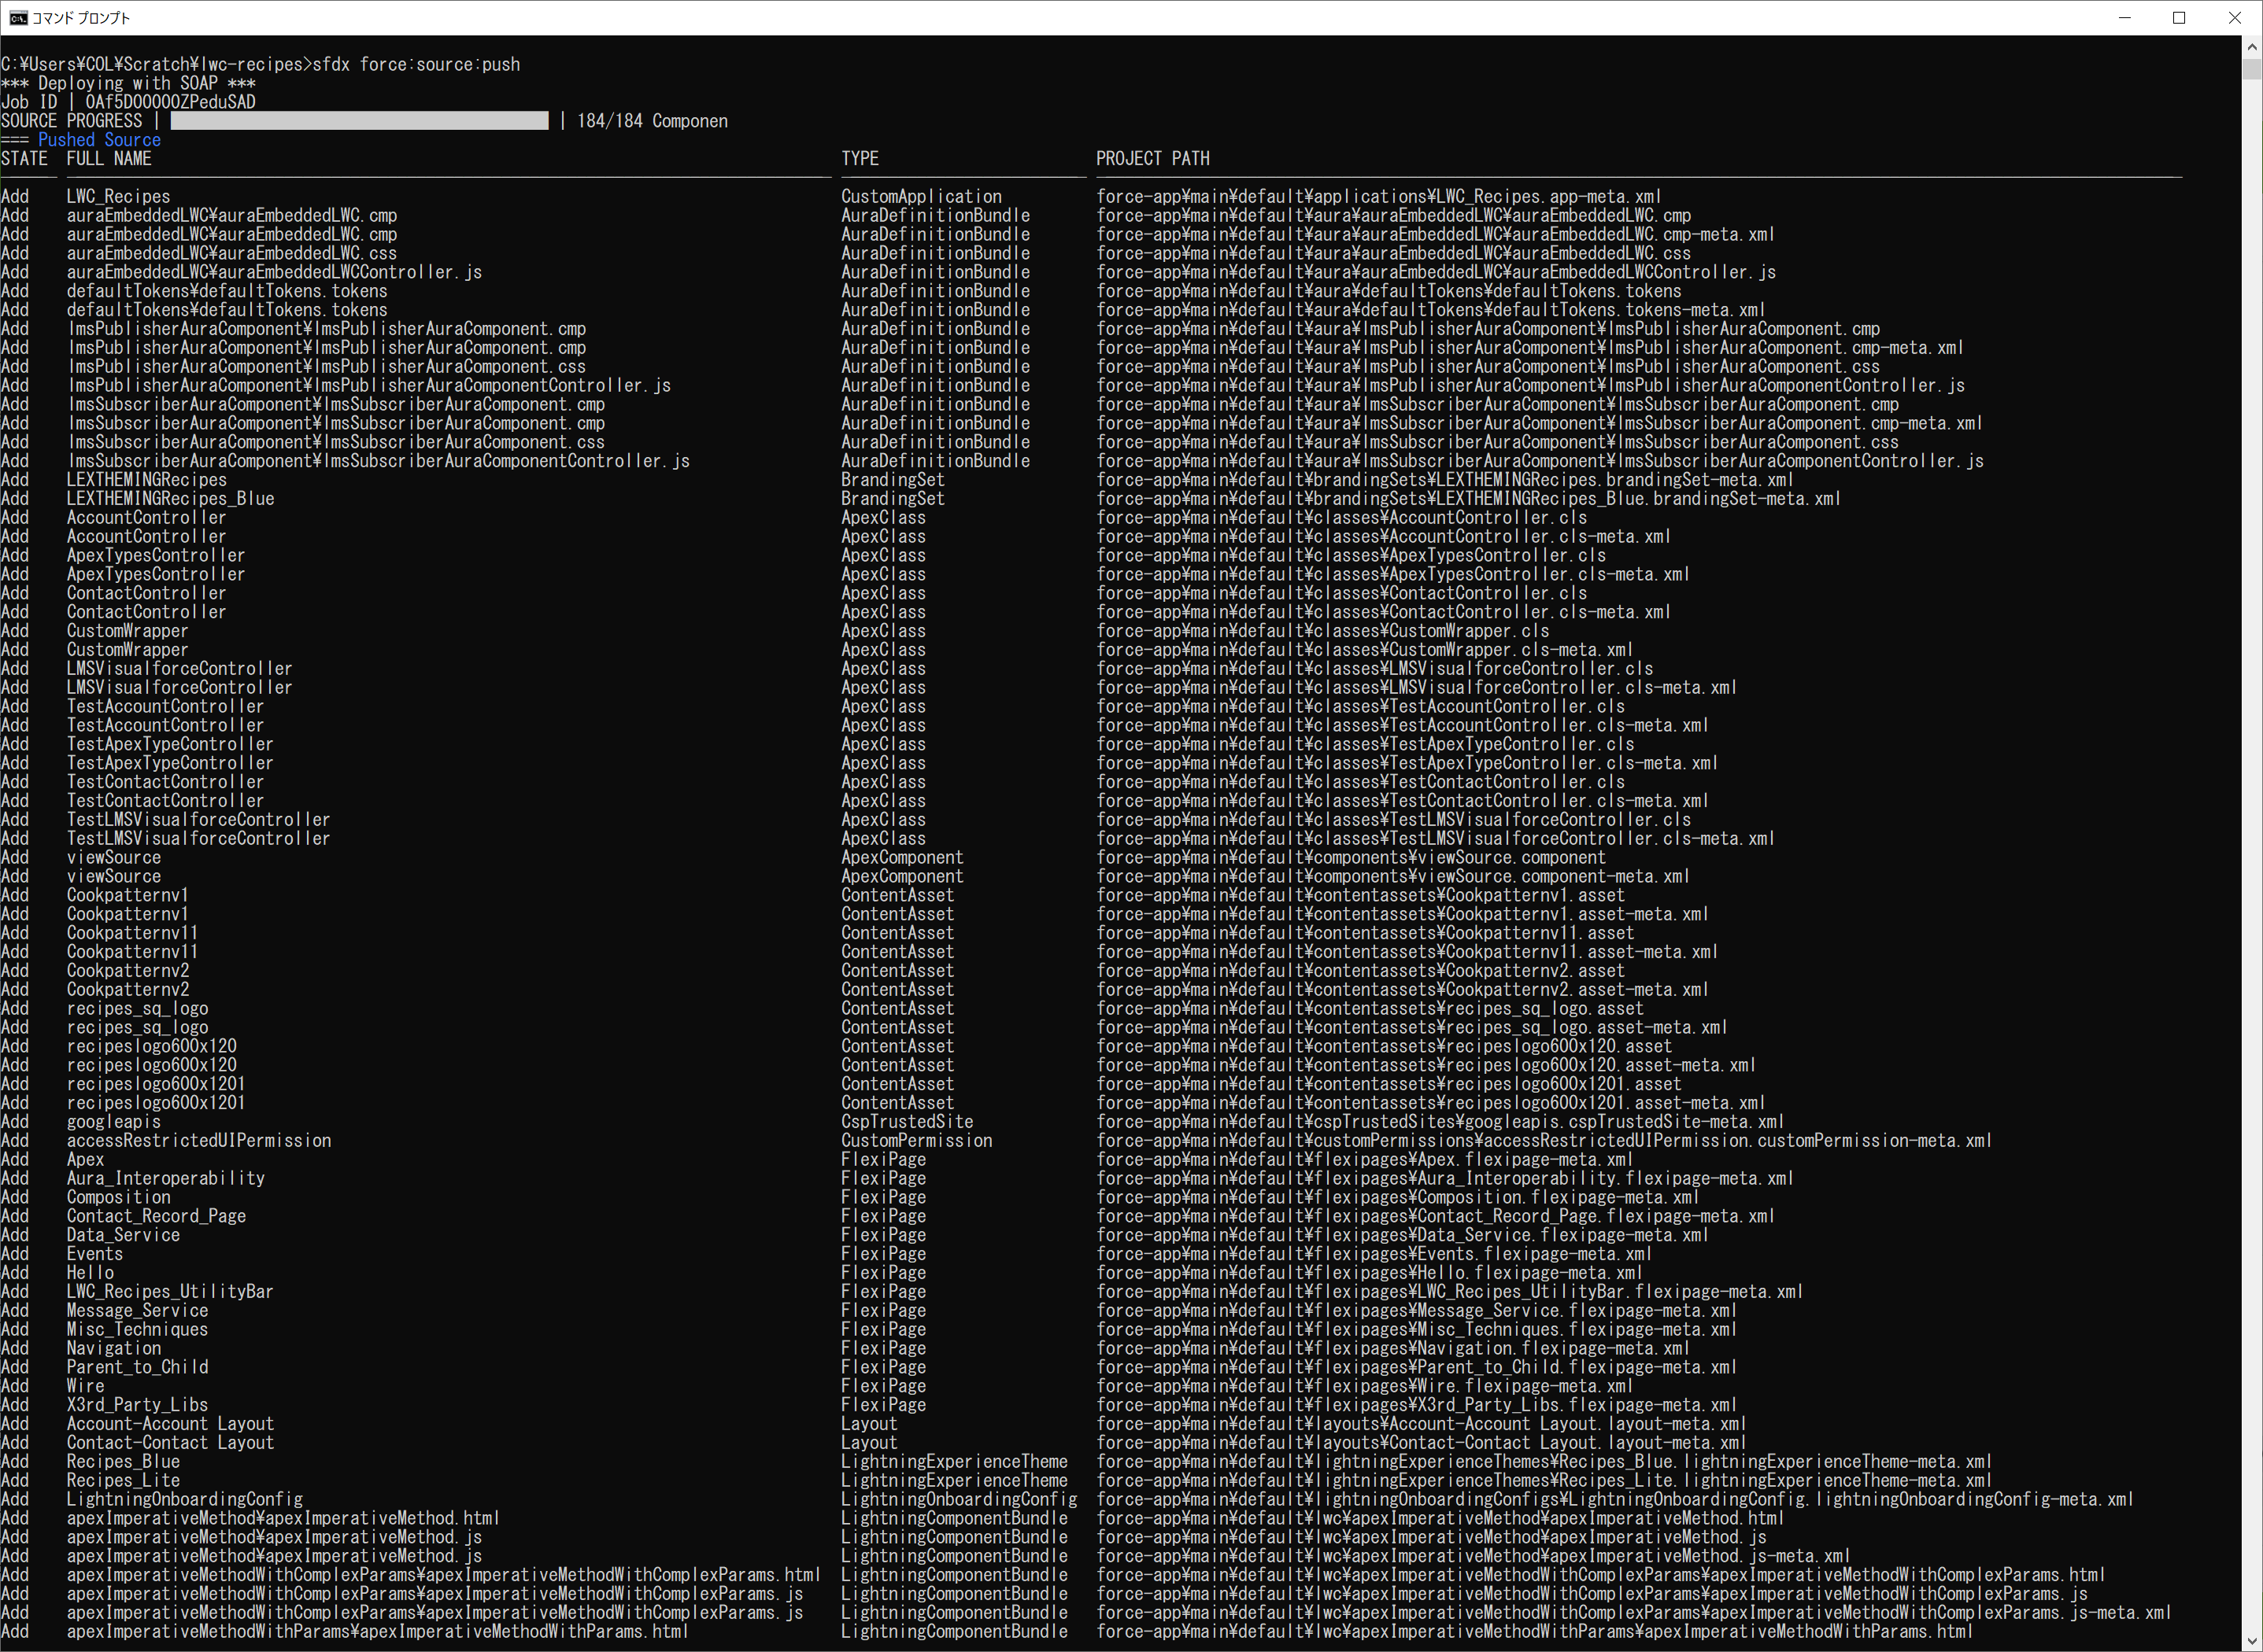Click the scrollbar up arrow
Viewport: 2263px width, 1652px height.
pyautogui.click(x=2252, y=46)
